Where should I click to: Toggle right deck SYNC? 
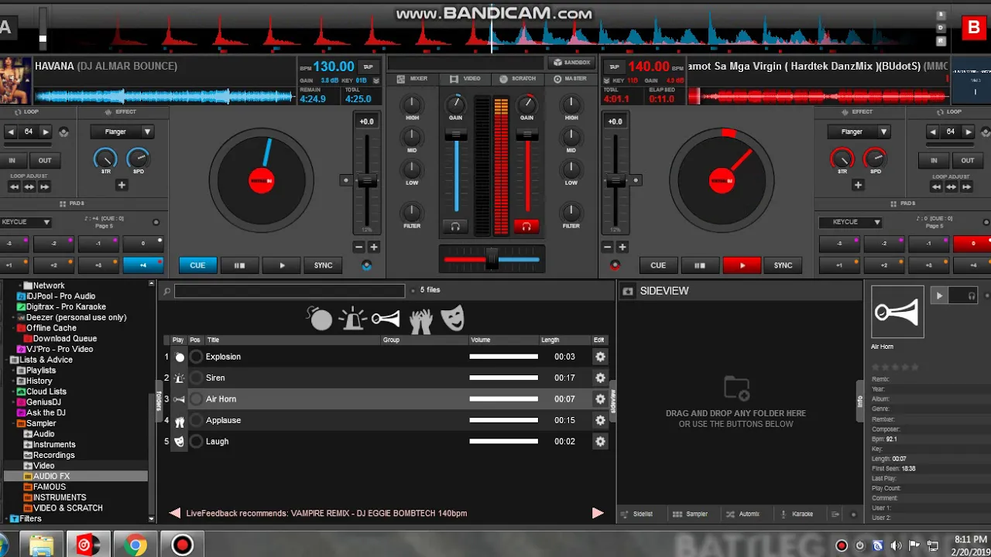click(783, 265)
